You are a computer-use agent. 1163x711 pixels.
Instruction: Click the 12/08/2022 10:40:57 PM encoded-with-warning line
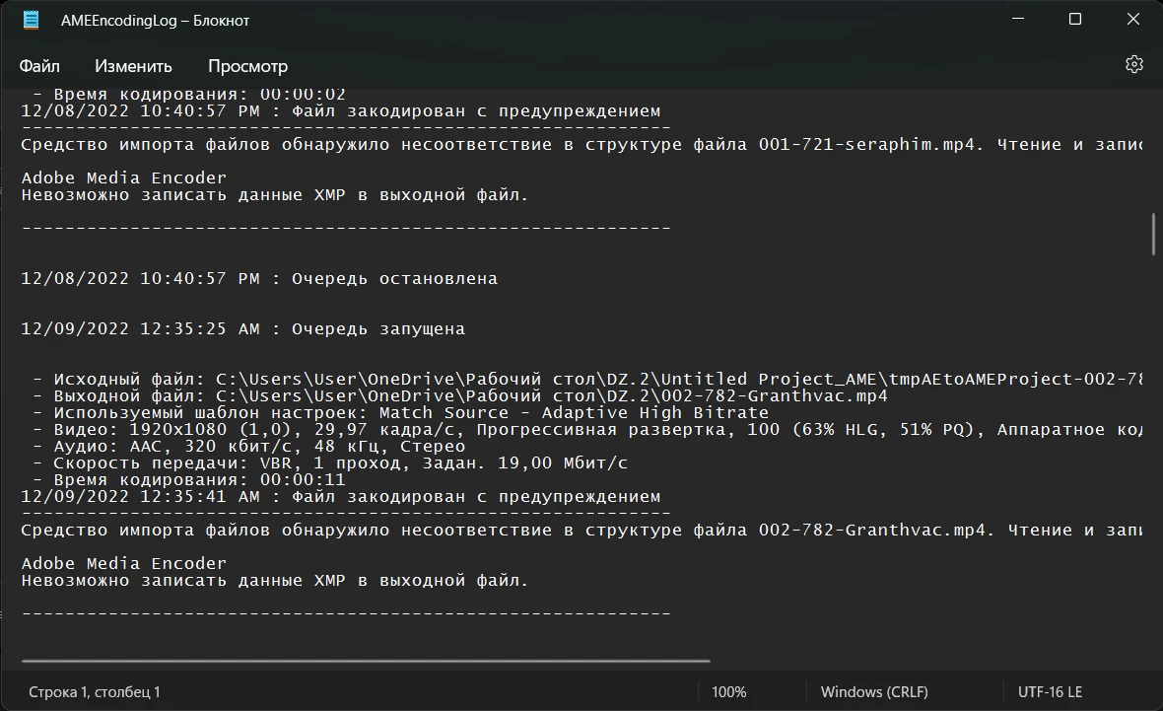pyautogui.click(x=340, y=111)
